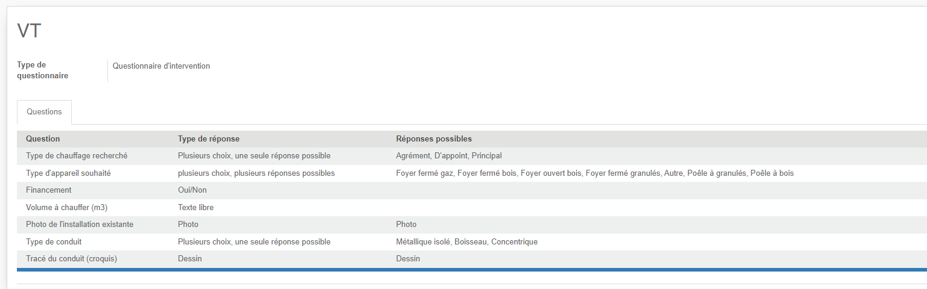Click the Texte libre response type cell
Screen dimensions: 927x289
click(x=196, y=208)
